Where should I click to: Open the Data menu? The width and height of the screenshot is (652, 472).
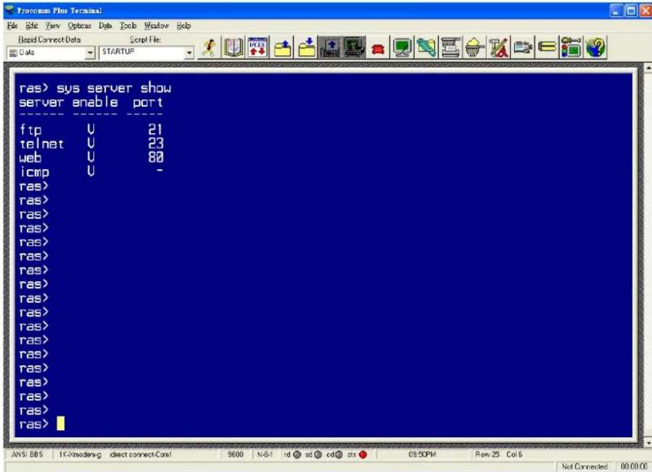coord(106,26)
